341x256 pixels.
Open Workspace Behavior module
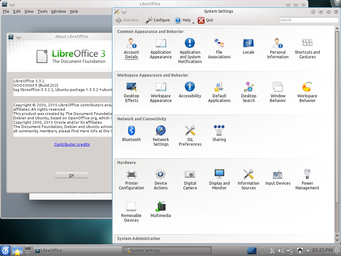(307, 92)
